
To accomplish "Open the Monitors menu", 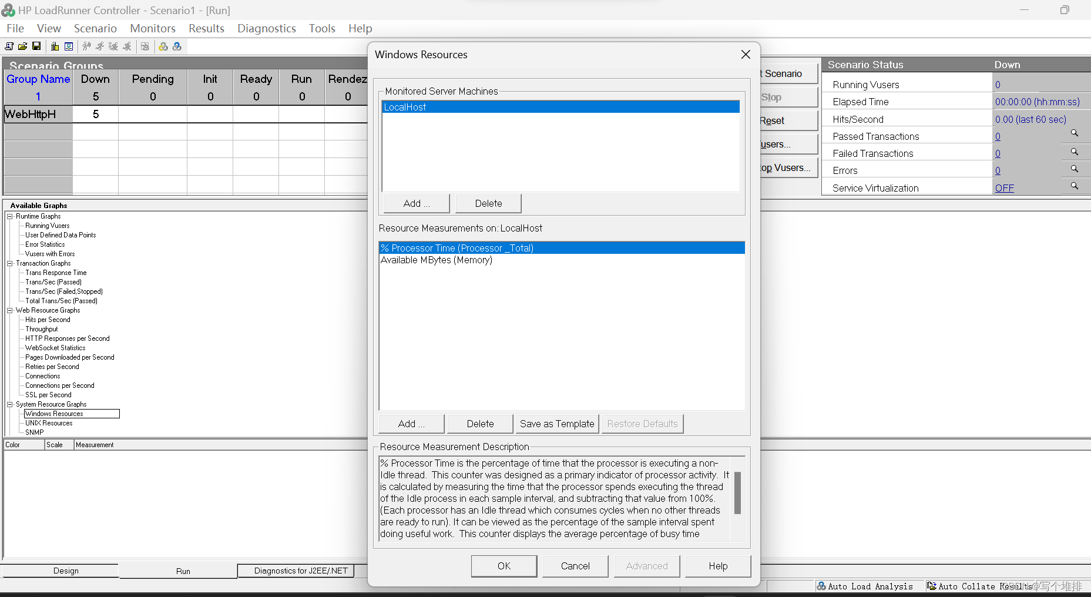I will point(153,28).
